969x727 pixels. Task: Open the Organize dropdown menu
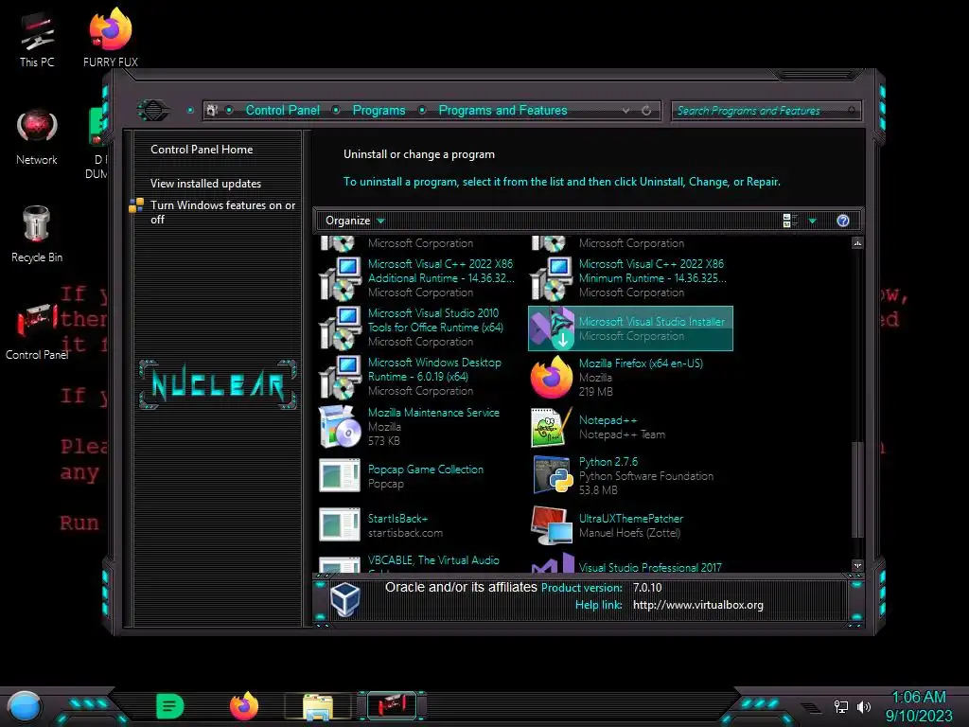355,221
